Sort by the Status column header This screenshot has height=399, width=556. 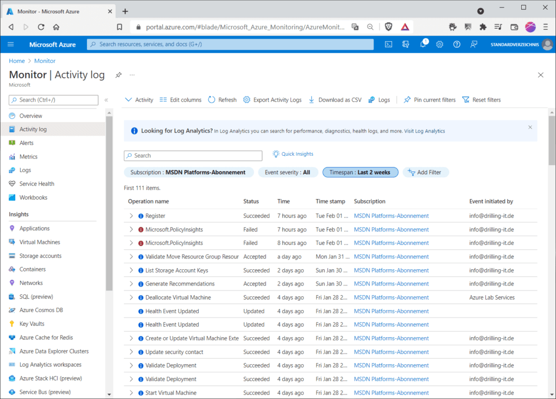pyautogui.click(x=251, y=201)
